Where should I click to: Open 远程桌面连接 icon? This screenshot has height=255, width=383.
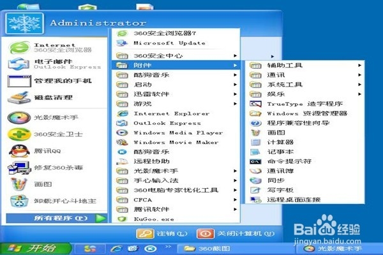click(255, 200)
